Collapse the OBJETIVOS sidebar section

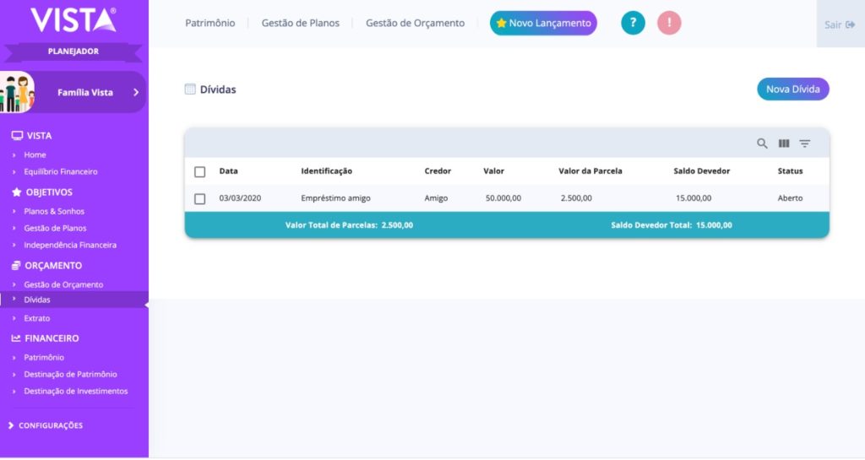(x=48, y=192)
